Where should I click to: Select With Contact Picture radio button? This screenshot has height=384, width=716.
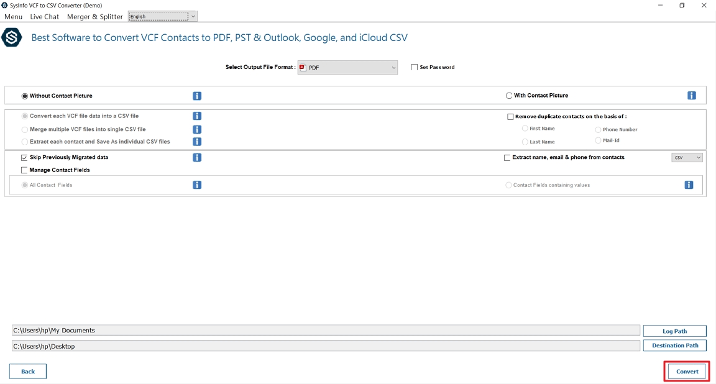(508, 96)
